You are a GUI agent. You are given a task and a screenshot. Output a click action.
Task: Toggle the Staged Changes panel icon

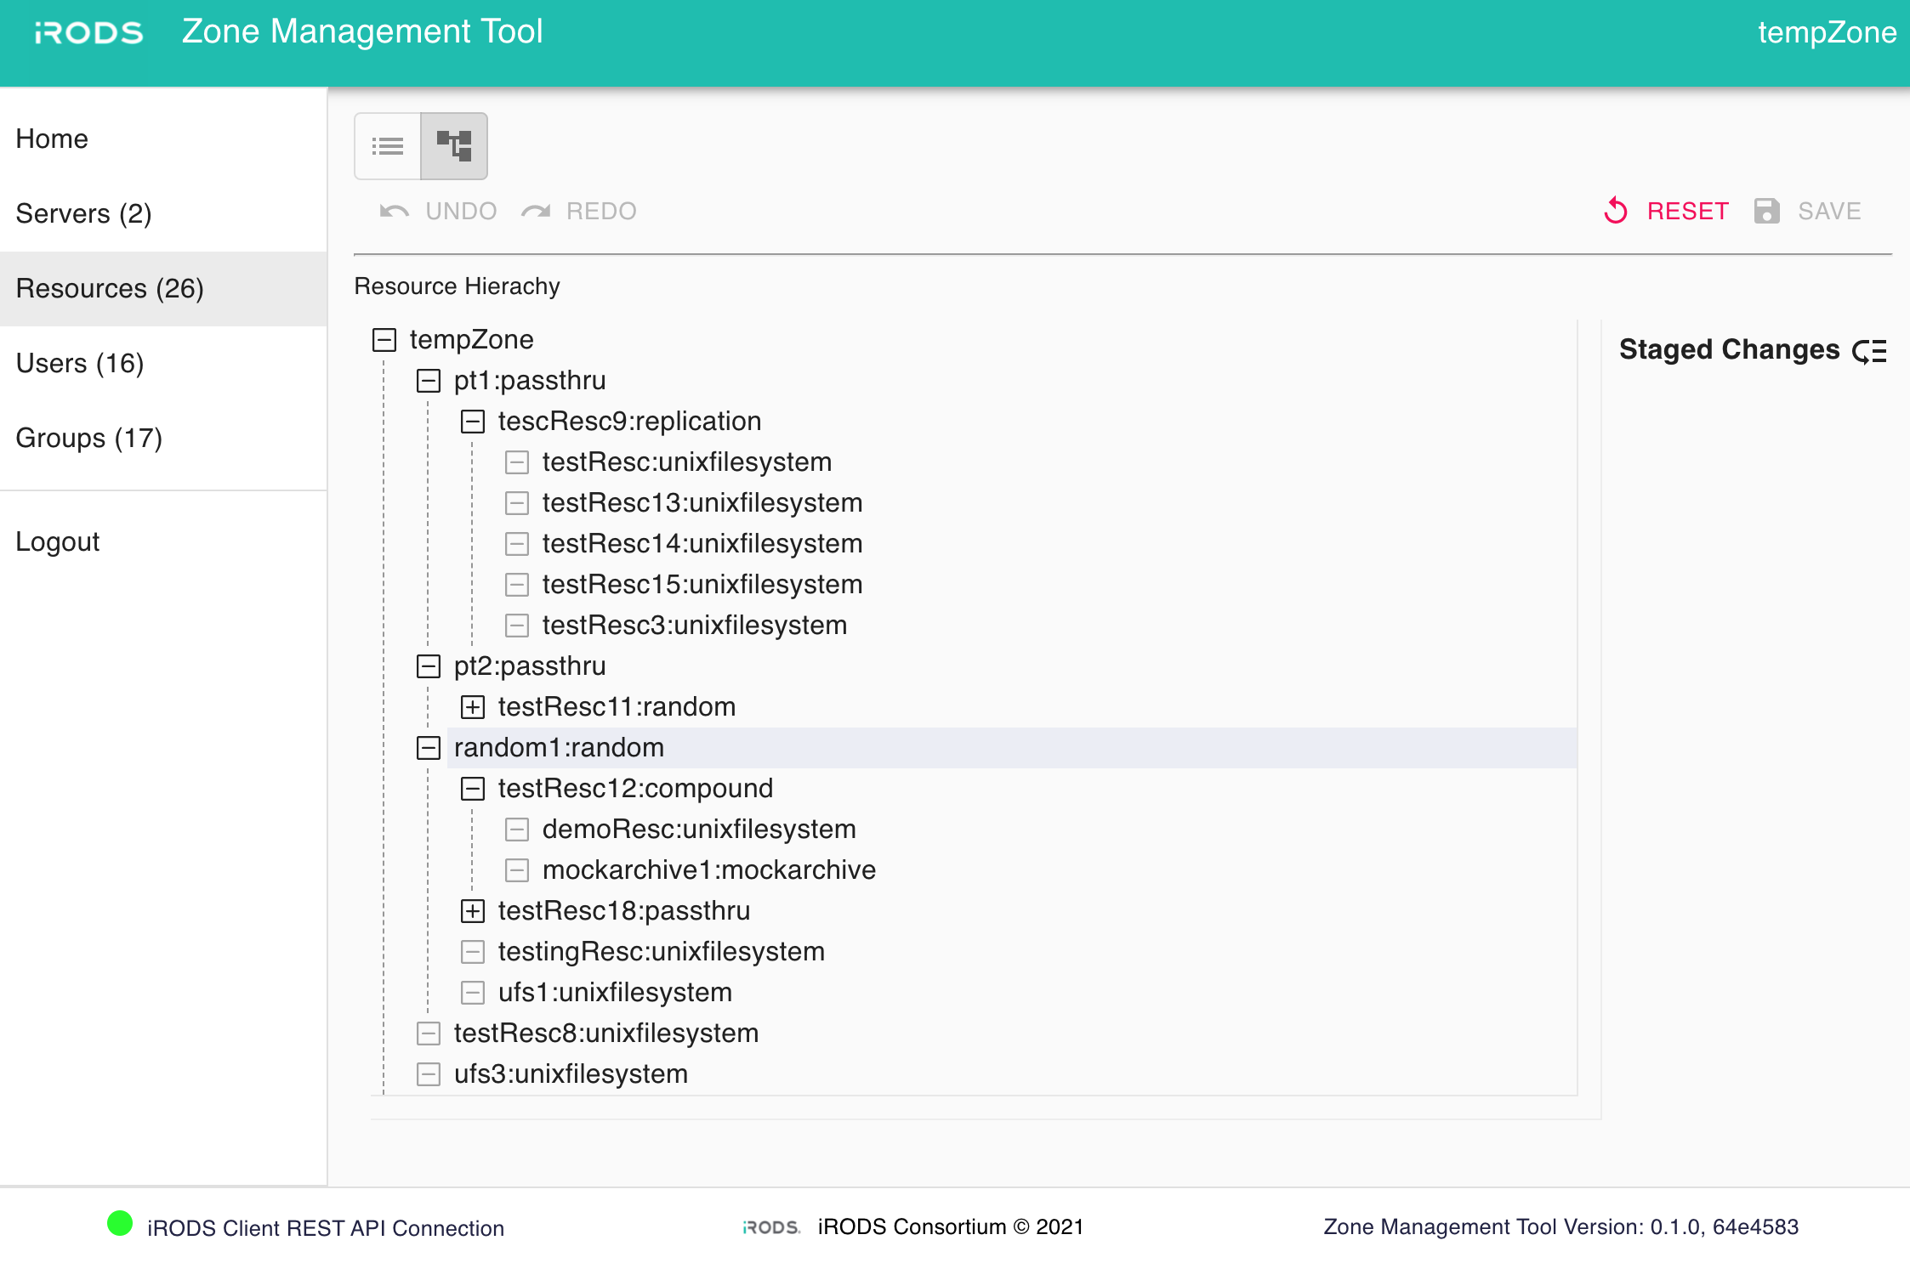pos(1869,351)
